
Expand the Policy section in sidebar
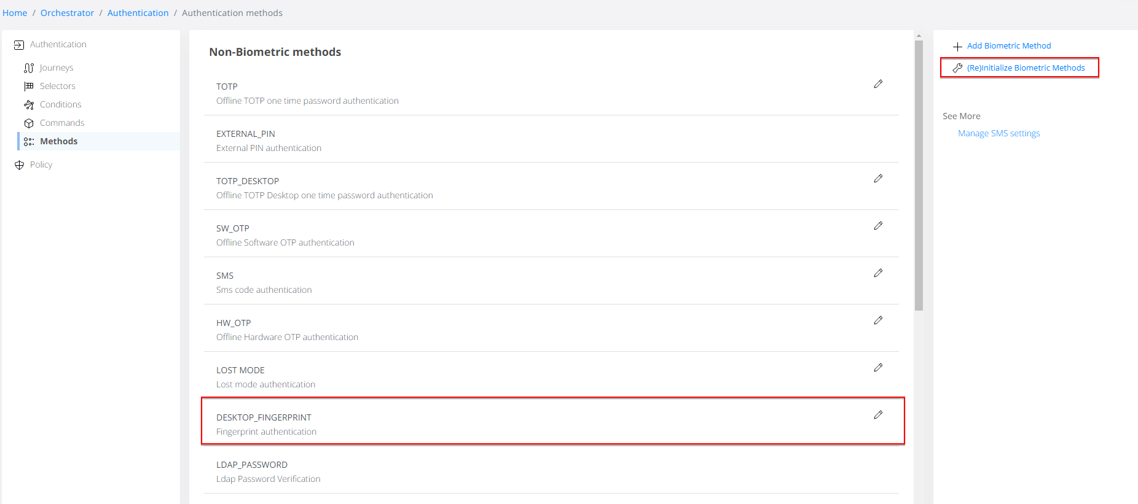coord(41,165)
